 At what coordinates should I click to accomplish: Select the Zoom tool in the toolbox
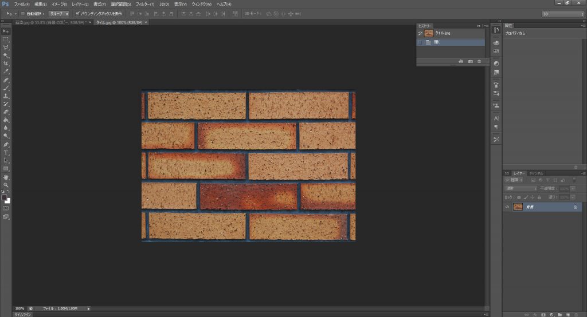click(x=6, y=185)
